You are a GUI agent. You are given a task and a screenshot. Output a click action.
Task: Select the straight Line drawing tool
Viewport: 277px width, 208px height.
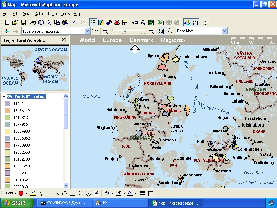coord(48,193)
